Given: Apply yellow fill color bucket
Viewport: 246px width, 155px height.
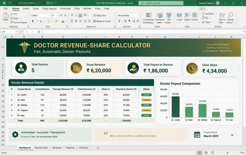Looking at the screenshot, I should (x=56, y=21).
